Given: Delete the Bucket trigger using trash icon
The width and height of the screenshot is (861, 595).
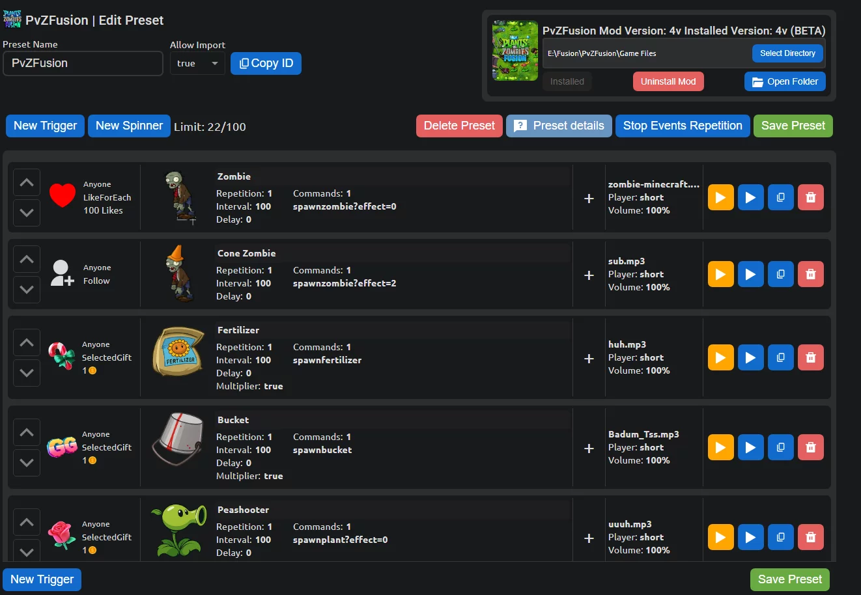Looking at the screenshot, I should (x=810, y=447).
